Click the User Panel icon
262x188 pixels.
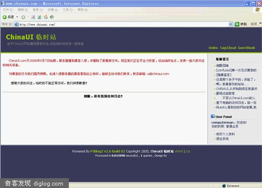click(212, 116)
